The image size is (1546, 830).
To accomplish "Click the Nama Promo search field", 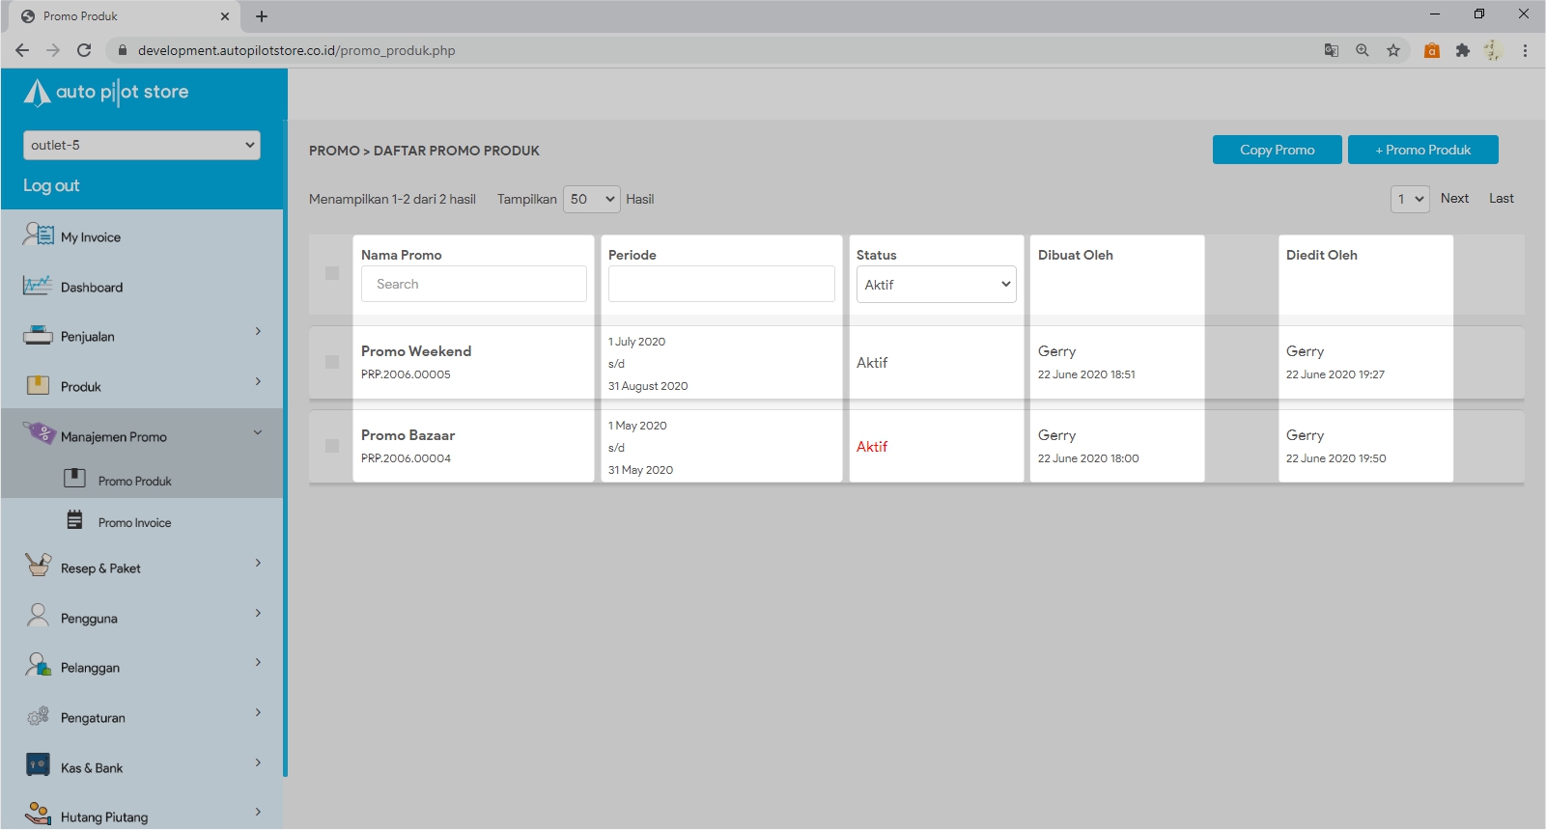I will coord(473,284).
